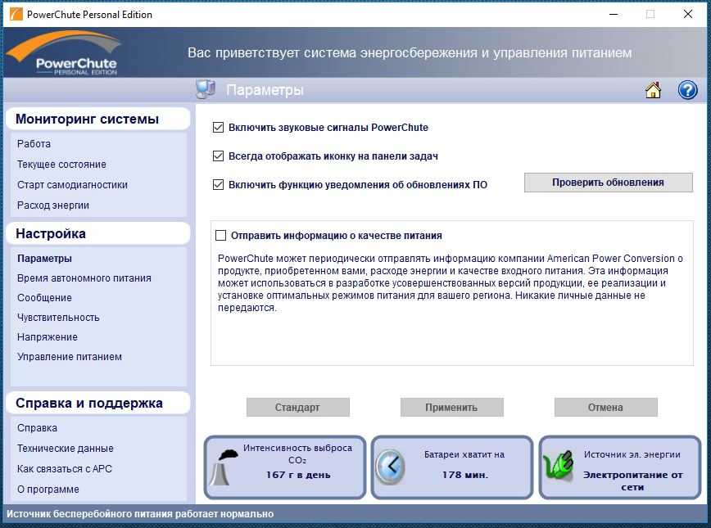The width and height of the screenshot is (711, 528).
Task: Click the battery runtime clock icon
Action: coord(390,467)
